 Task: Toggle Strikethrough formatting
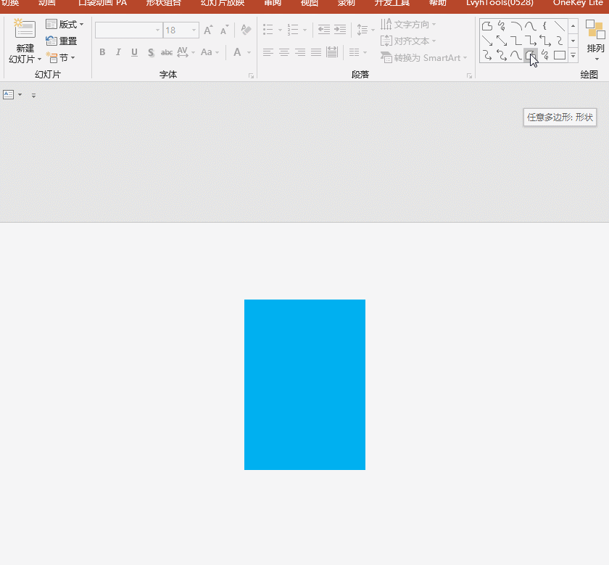[167, 52]
